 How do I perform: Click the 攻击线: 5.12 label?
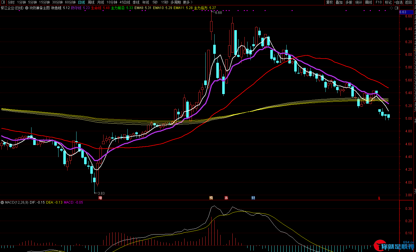tap(60, 8)
